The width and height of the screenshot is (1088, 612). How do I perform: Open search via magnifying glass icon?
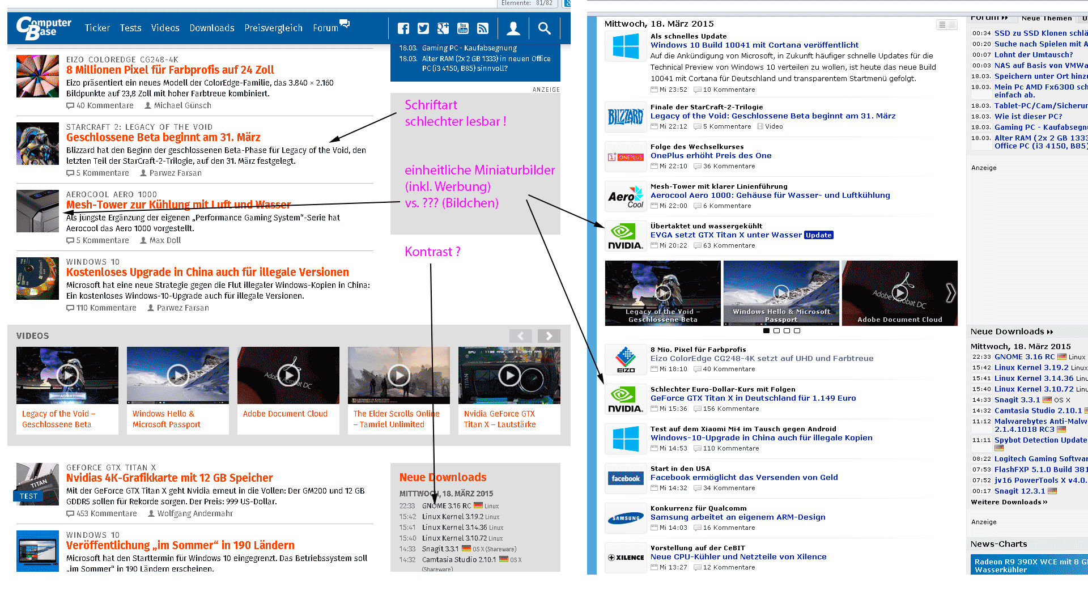[x=544, y=28]
